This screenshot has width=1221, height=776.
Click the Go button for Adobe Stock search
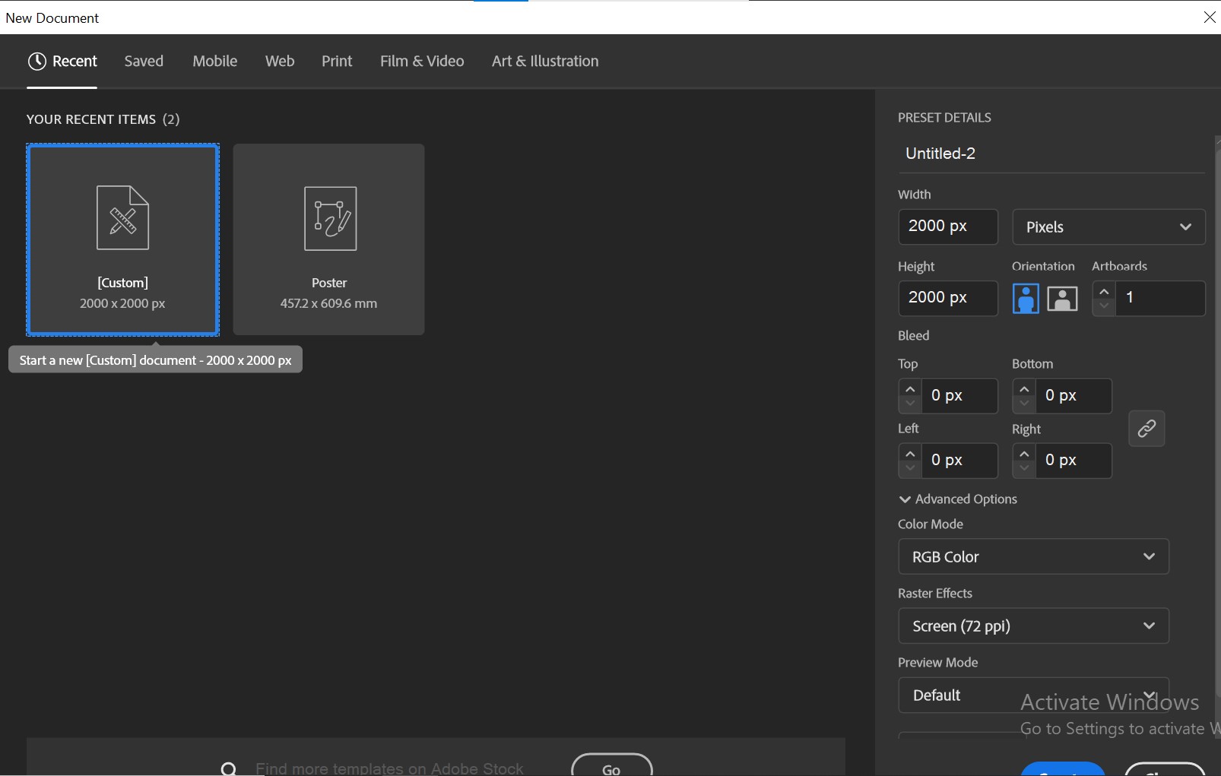tap(612, 765)
